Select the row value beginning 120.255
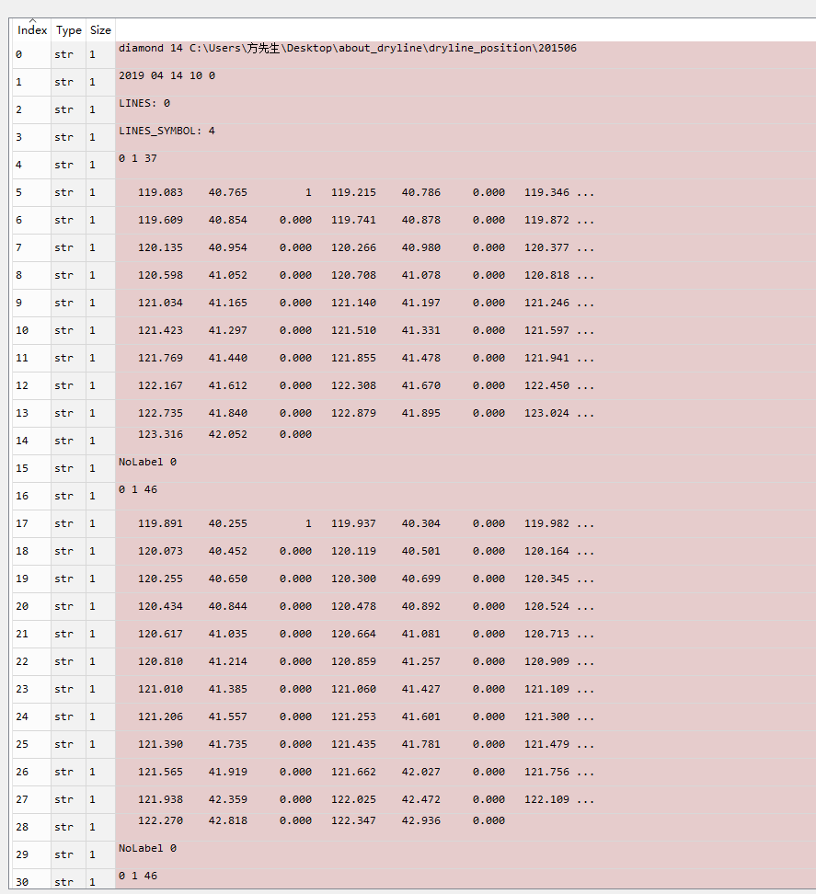This screenshot has width=816, height=894. [465, 579]
